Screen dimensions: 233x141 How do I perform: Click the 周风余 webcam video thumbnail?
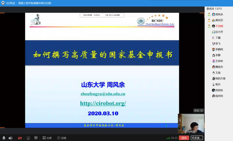191,124
